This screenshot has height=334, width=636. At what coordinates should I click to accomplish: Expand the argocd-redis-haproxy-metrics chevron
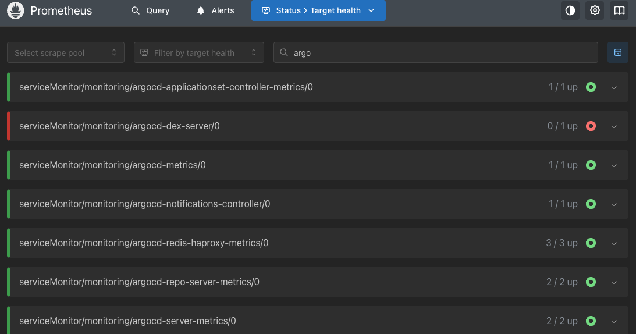[x=614, y=243]
